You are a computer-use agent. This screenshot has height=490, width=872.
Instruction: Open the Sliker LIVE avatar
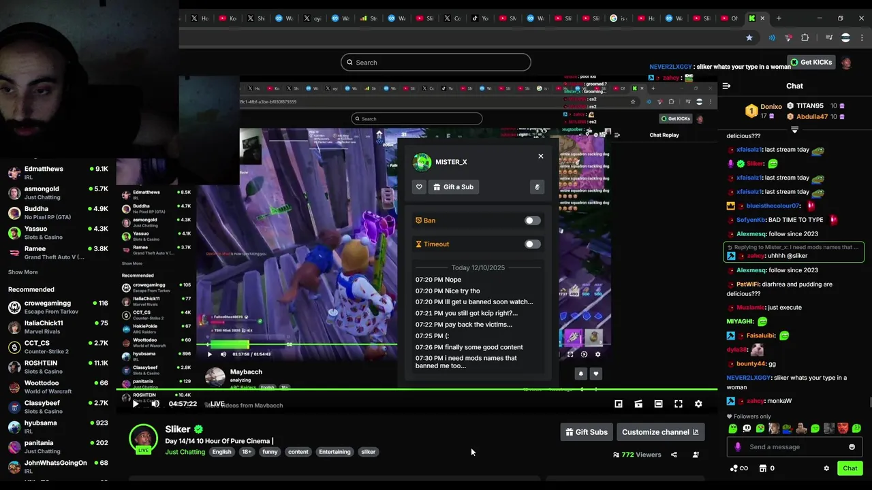144,439
